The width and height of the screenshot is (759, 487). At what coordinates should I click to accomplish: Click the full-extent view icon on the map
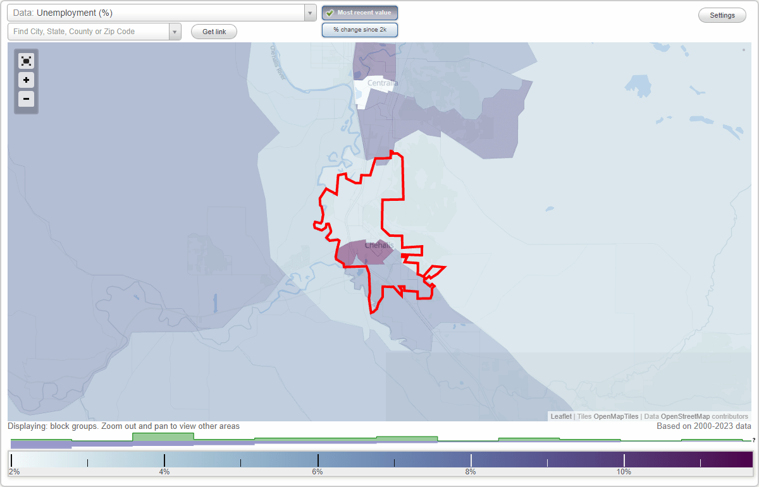pos(26,61)
